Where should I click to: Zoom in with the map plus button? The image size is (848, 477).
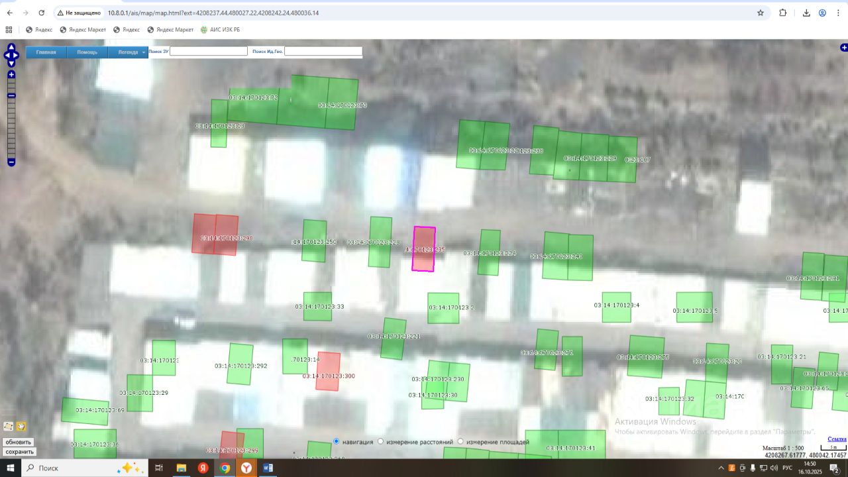click(x=11, y=75)
